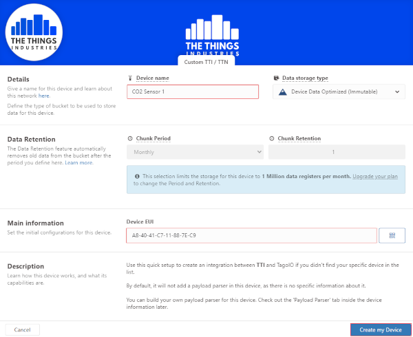Focus the Device name input field
The image size is (413, 337).
(193, 91)
